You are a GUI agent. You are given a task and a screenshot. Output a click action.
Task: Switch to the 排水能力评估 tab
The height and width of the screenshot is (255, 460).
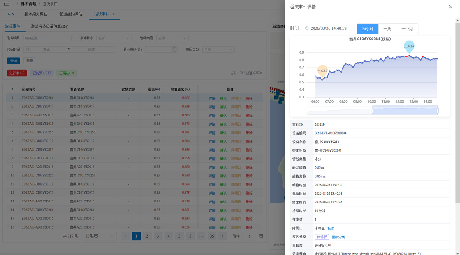(x=36, y=14)
